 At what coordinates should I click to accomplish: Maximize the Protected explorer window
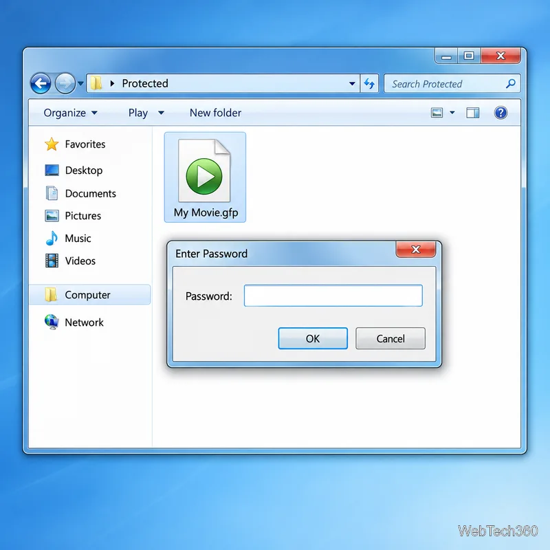(469, 56)
